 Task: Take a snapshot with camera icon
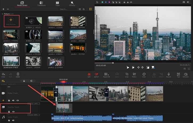coord(184,2)
